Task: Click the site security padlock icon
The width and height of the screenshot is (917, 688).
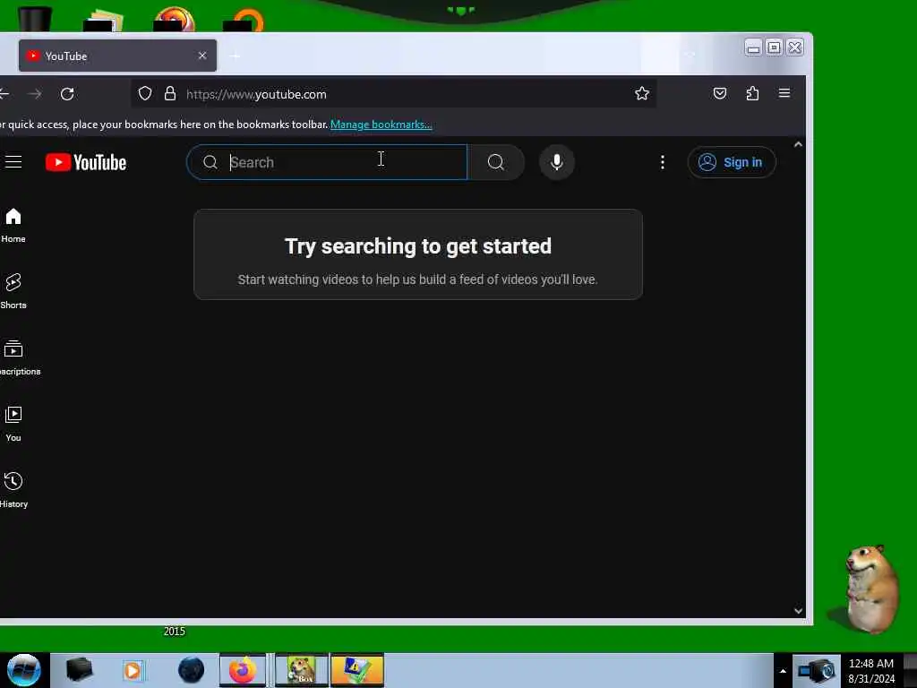Action: pos(170,93)
